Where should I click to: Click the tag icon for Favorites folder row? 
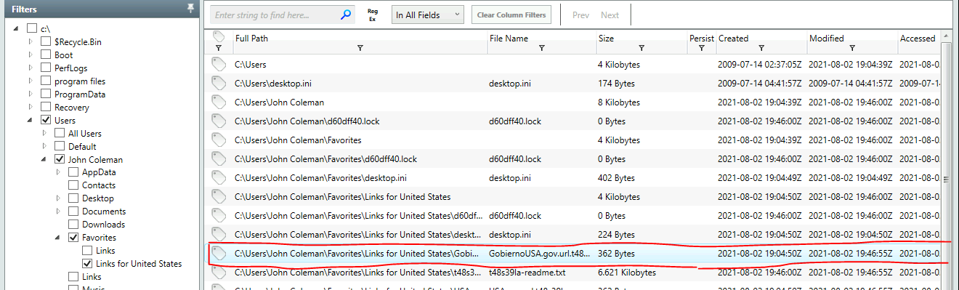(219, 140)
